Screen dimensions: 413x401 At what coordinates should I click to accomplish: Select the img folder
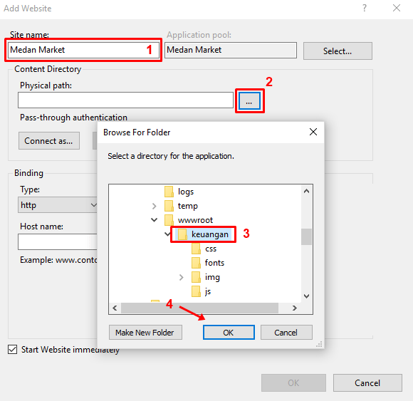[x=212, y=277]
